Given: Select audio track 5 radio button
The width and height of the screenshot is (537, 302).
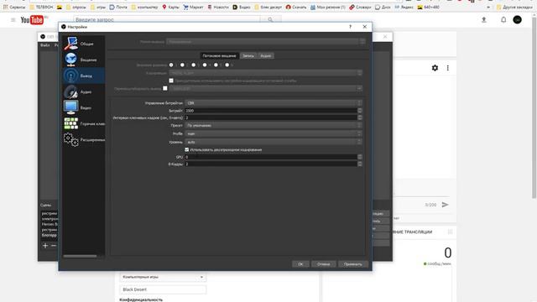Looking at the screenshot, I should coord(216,65).
